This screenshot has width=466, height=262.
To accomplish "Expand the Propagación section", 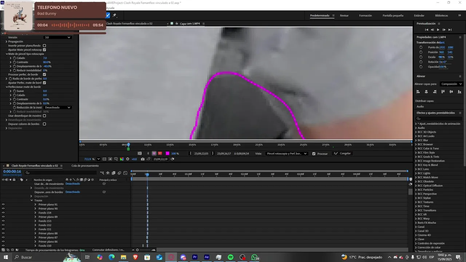I will (7, 41).
